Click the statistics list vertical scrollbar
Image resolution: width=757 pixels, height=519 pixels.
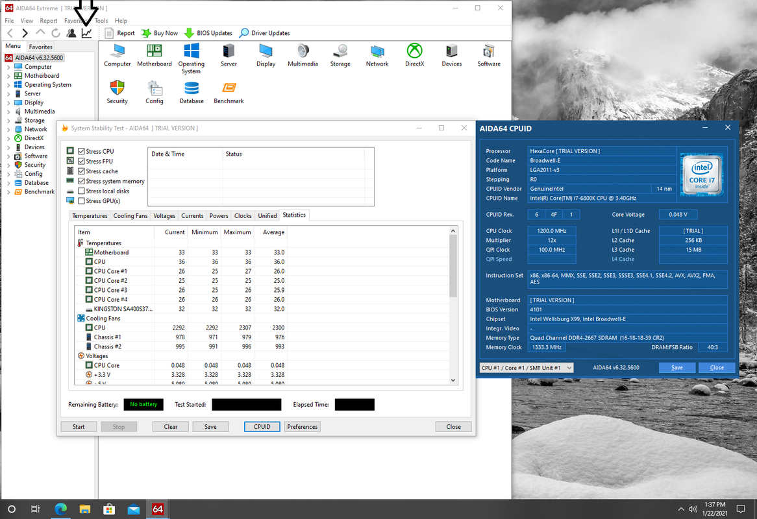(453, 306)
